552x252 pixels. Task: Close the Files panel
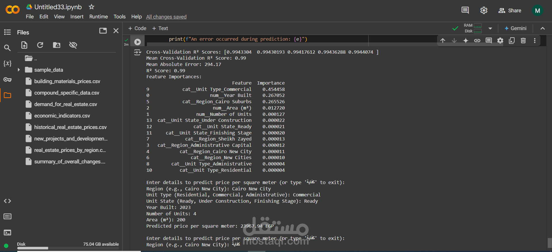click(116, 31)
